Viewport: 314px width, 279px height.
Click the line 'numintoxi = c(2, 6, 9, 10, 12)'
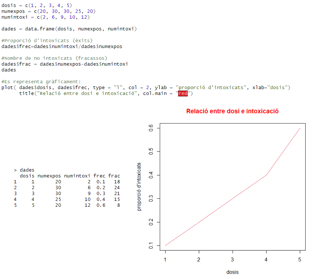[46, 17]
